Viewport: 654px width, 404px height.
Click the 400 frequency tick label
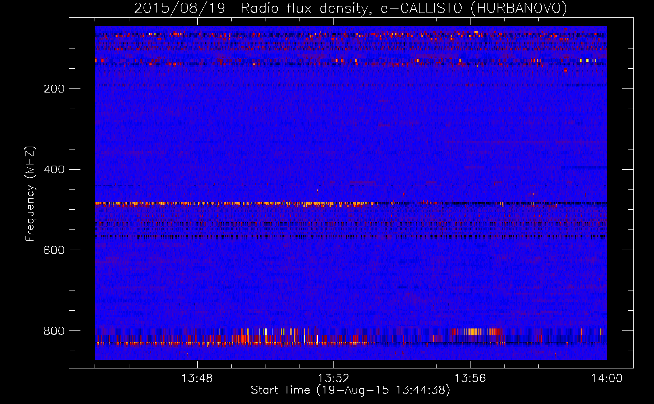click(x=54, y=170)
